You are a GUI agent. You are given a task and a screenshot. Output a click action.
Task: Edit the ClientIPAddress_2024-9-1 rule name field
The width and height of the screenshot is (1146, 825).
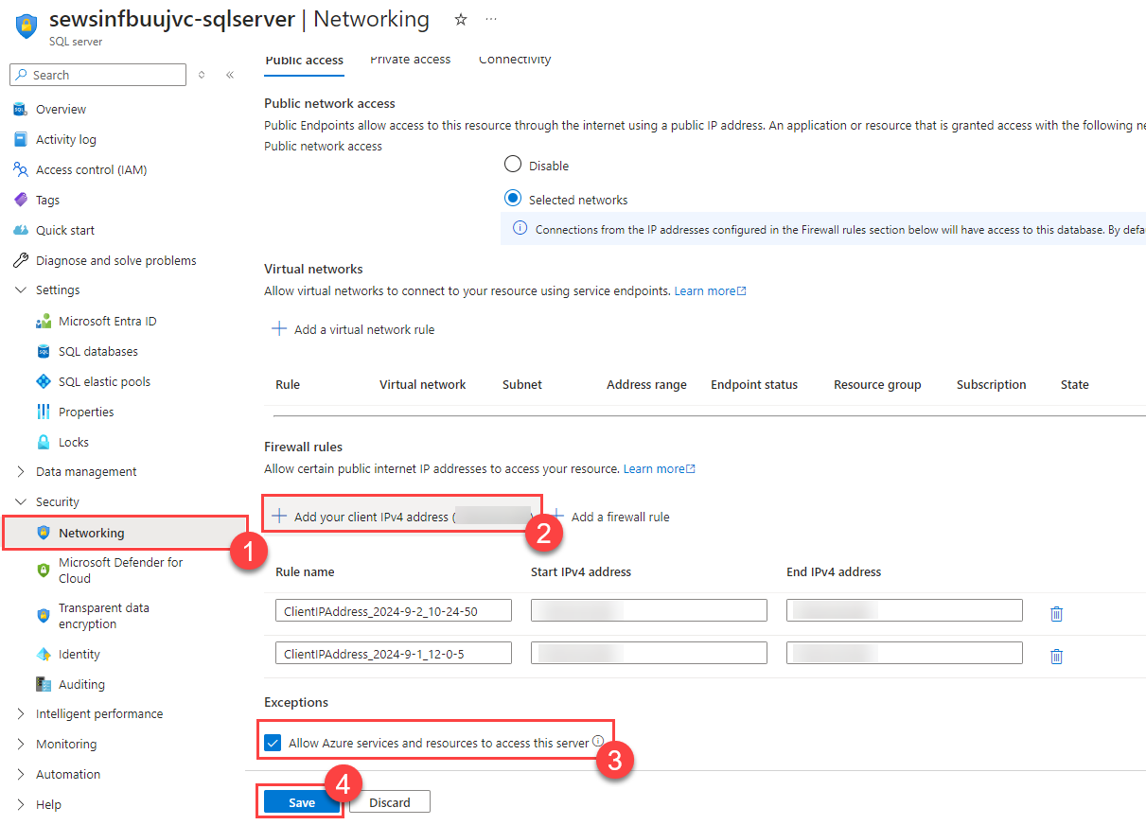click(x=393, y=653)
